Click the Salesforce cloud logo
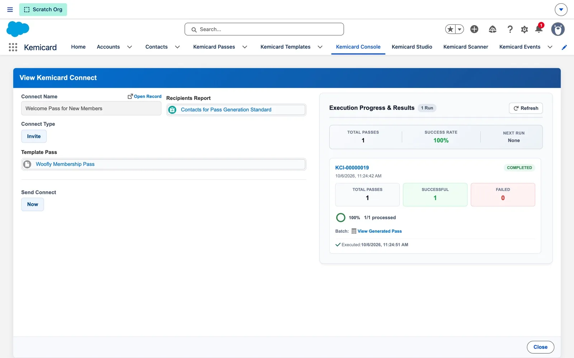The image size is (574, 358). coord(18,29)
